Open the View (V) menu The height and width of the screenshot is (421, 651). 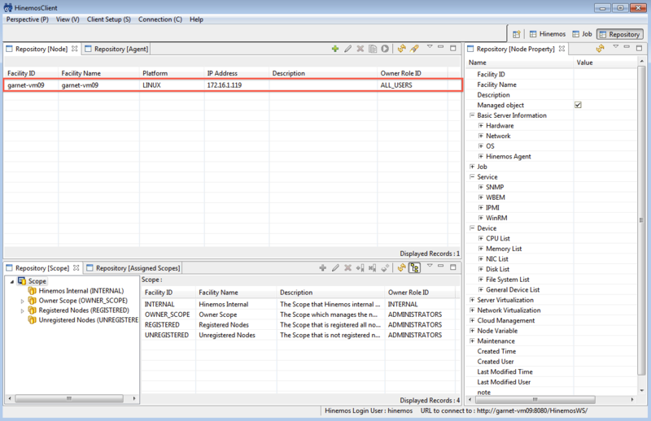coord(68,20)
